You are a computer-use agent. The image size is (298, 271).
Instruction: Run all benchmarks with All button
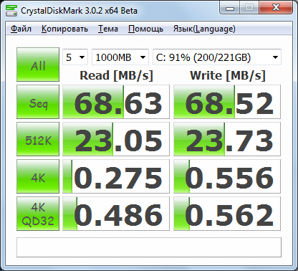coord(38,65)
